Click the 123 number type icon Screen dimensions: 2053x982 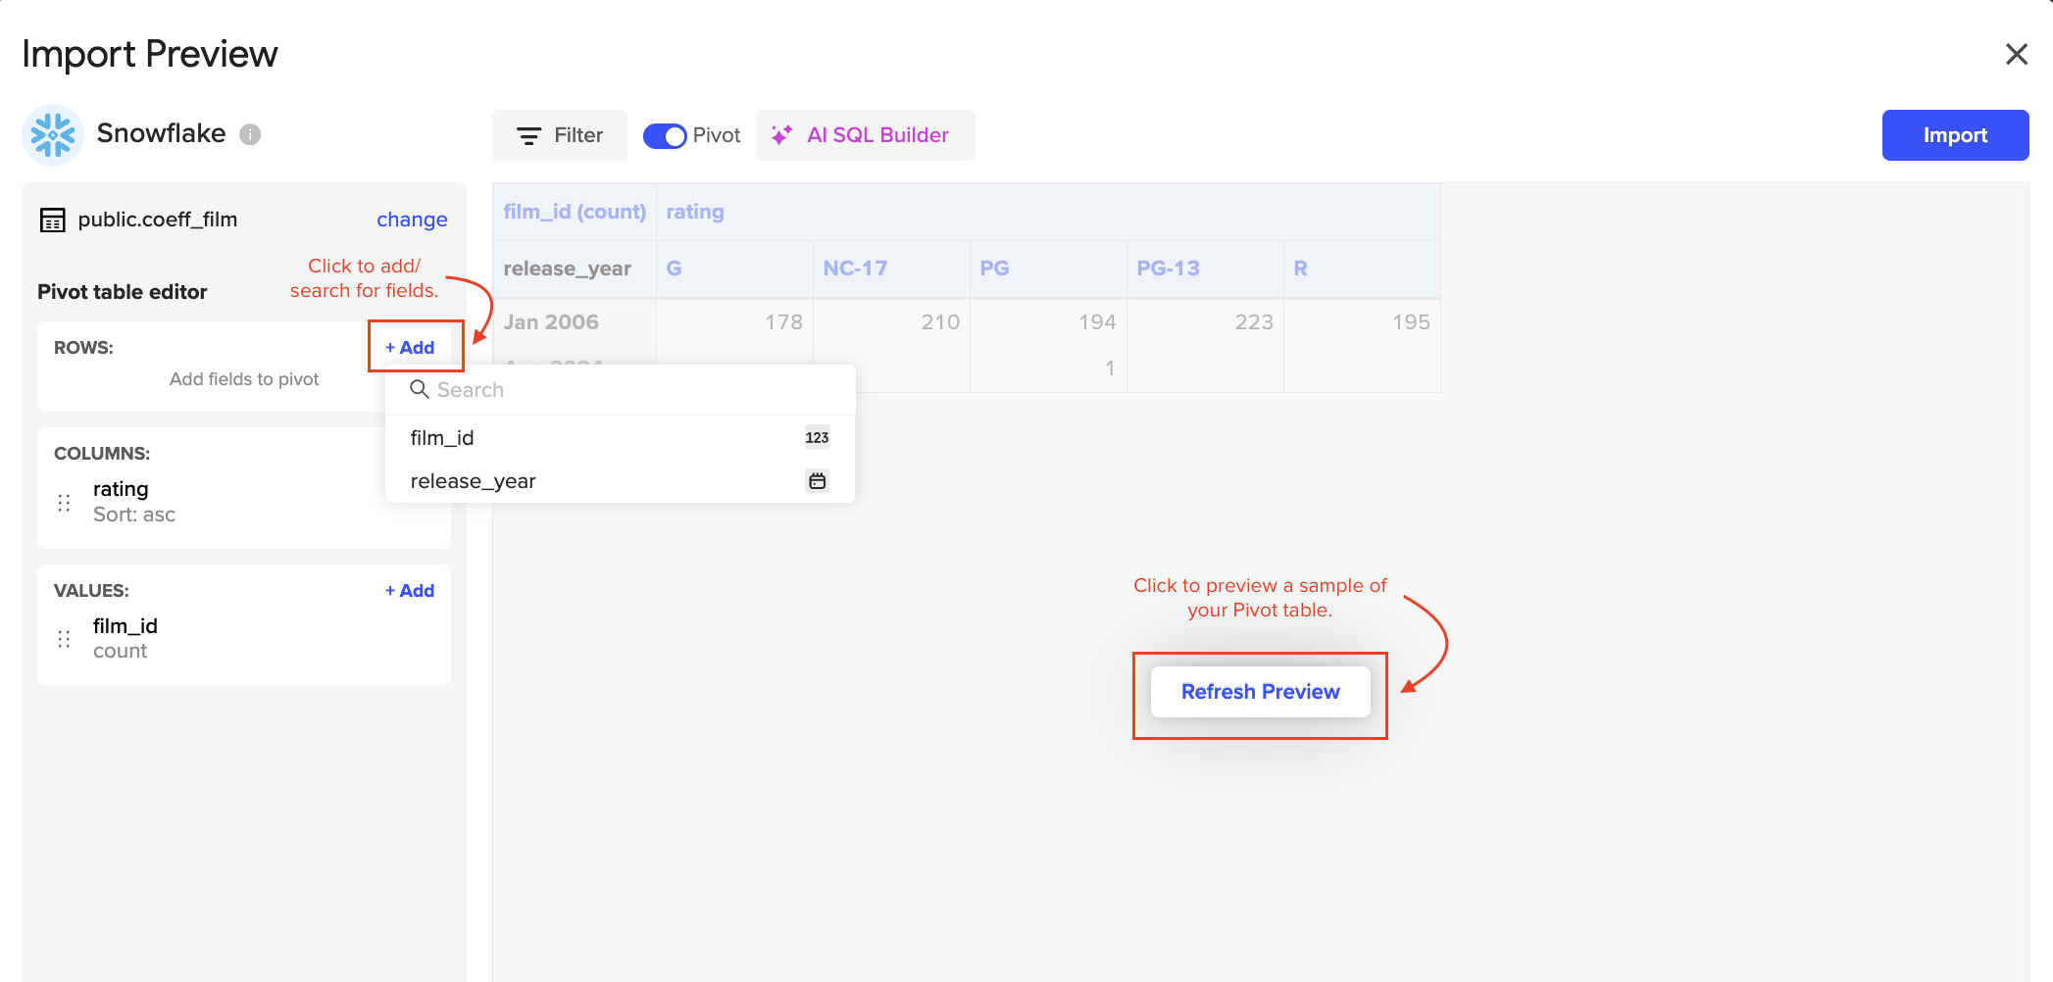[817, 438]
